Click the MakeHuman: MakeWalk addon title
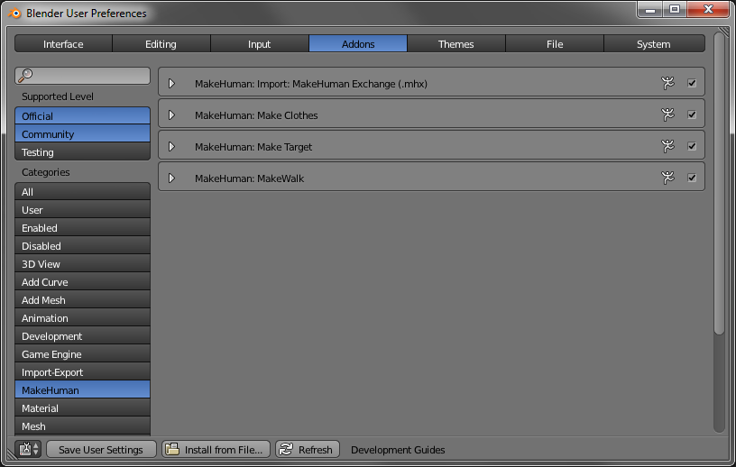 [249, 179]
